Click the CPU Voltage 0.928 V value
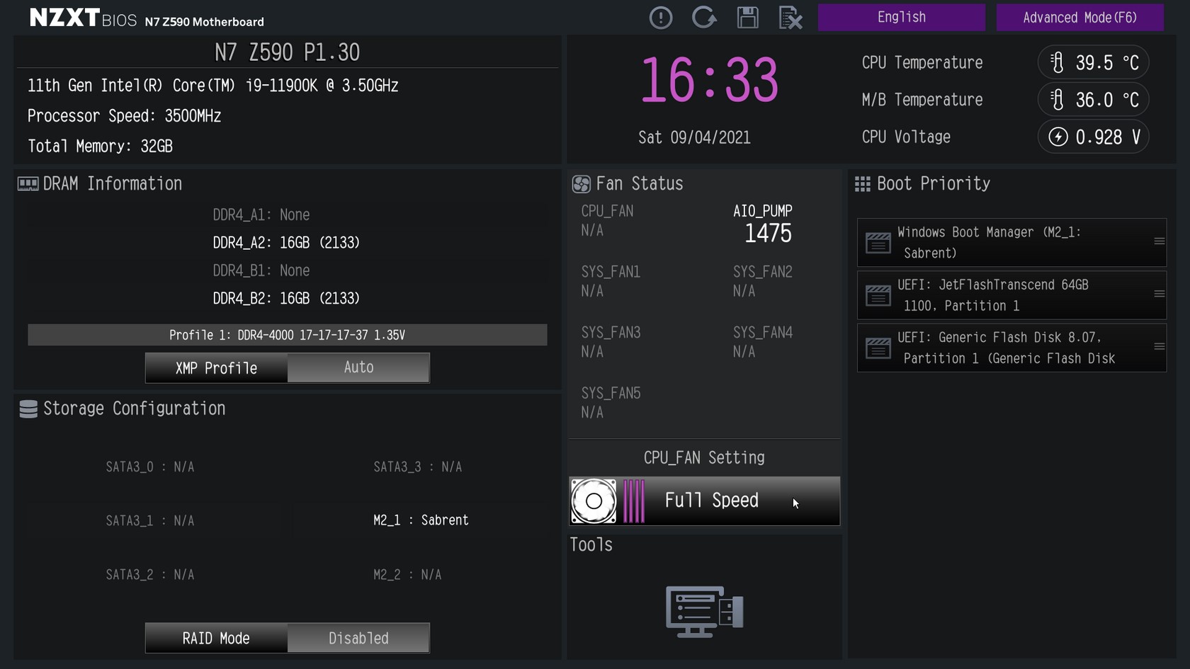The image size is (1190, 669). tap(1109, 137)
